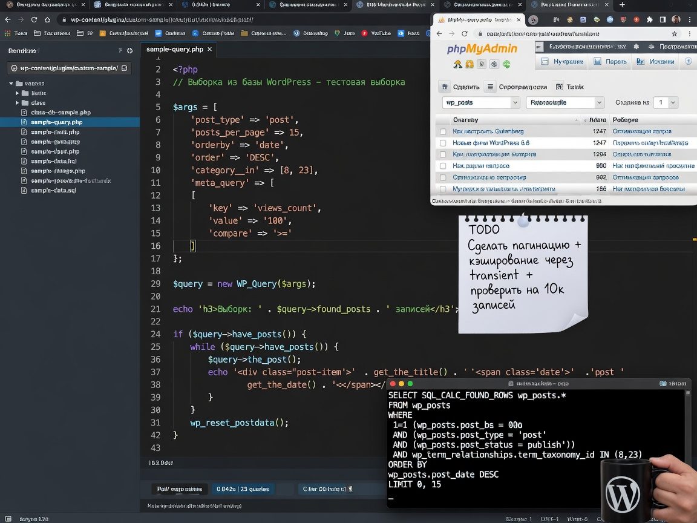The width and height of the screenshot is (697, 523).
Task: Tick the checkbox for the WordPress 6.6 row
Action: point(443,143)
